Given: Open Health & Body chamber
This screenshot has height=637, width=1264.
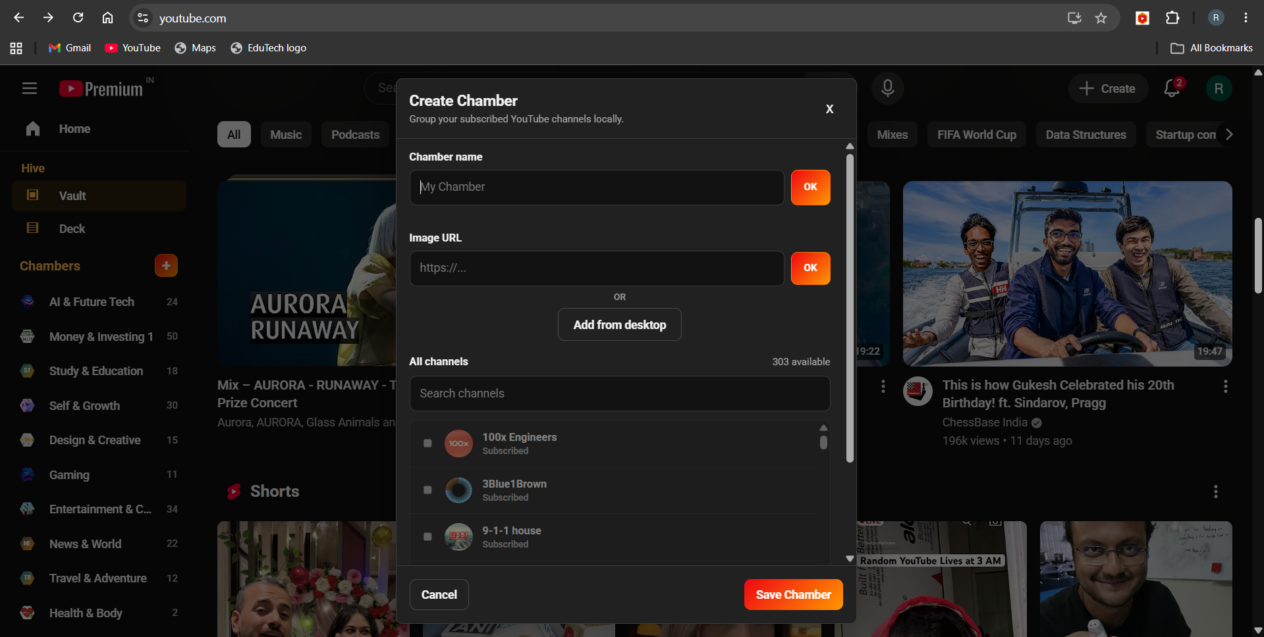Looking at the screenshot, I should 99,613.
